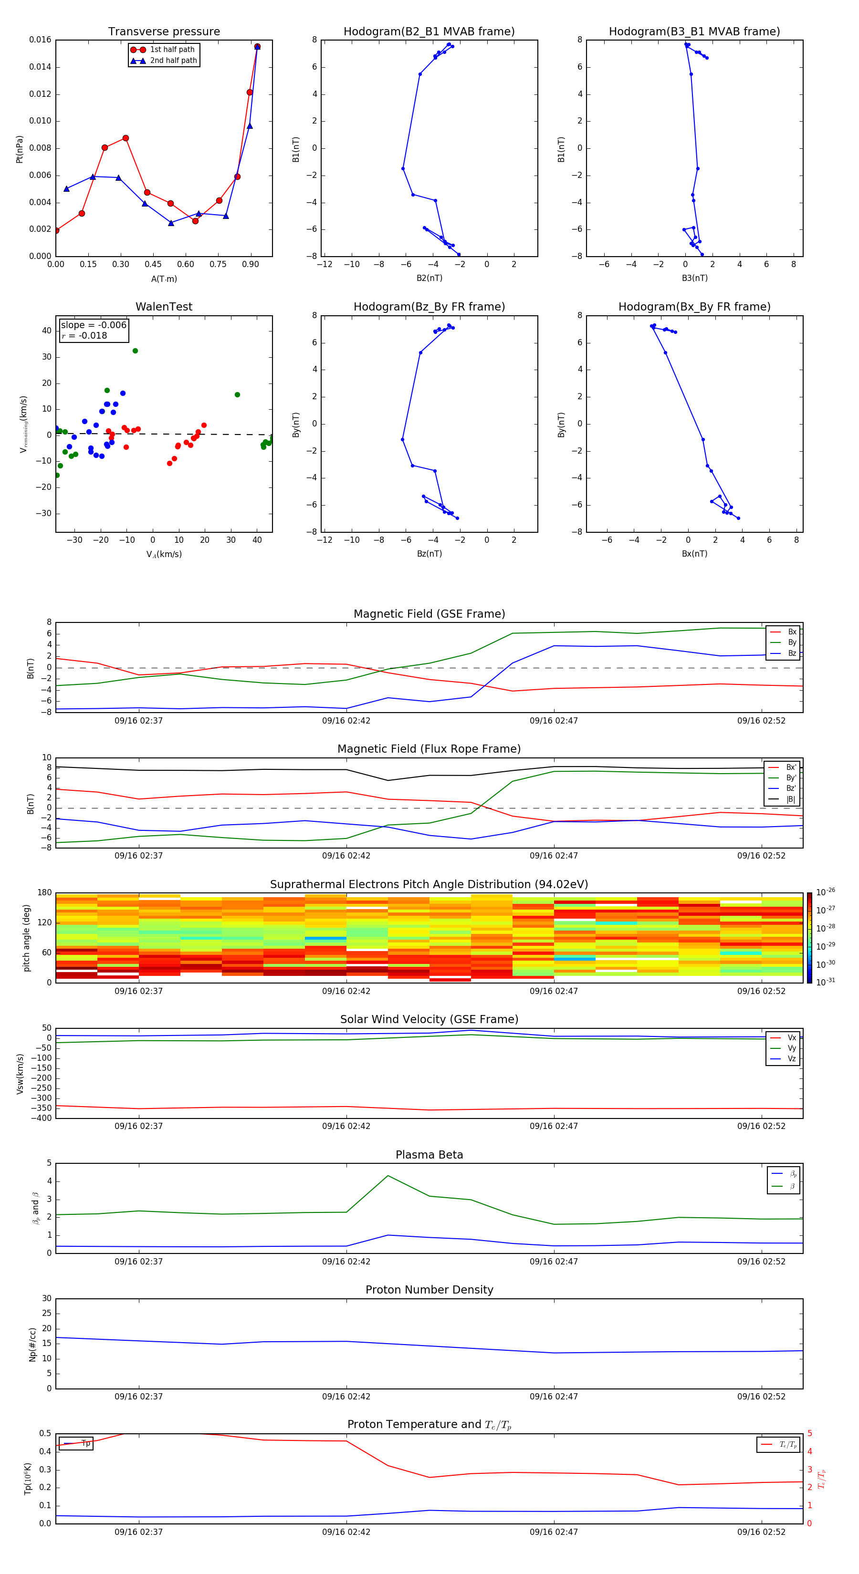Click the green Walen point near 33 km/s
The height and width of the screenshot is (1574, 859).
point(135,351)
